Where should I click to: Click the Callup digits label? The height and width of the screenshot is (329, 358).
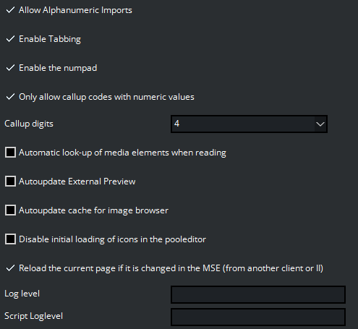click(x=29, y=124)
